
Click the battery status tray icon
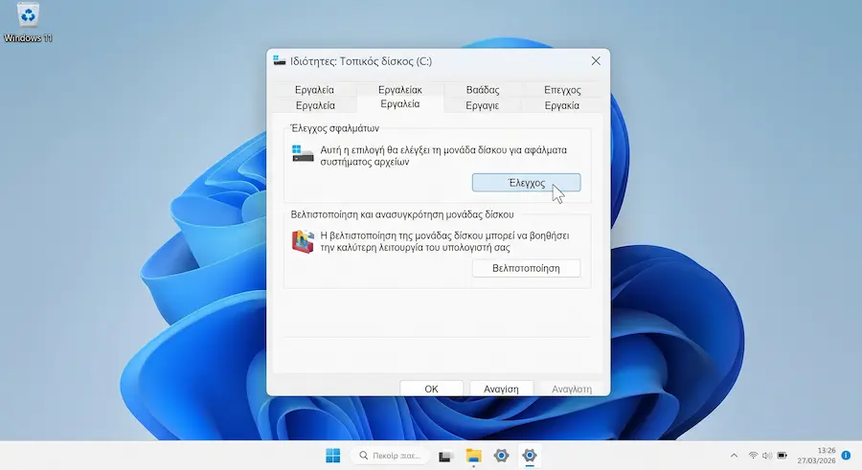tap(782, 455)
